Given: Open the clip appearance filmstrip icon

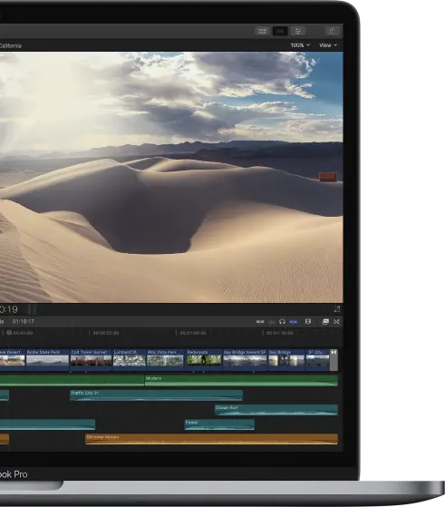Looking at the screenshot, I should click(x=307, y=321).
